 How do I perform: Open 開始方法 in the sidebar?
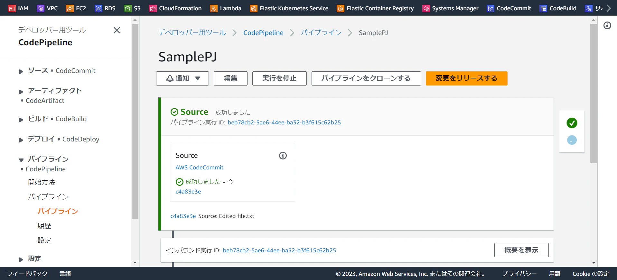(x=42, y=182)
